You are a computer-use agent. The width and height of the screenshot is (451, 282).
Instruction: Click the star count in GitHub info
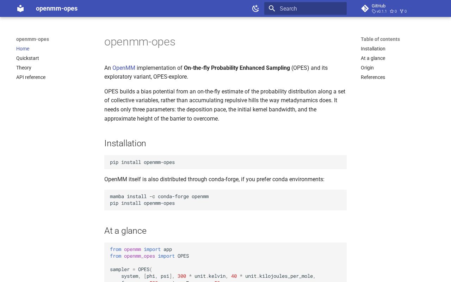point(393,11)
